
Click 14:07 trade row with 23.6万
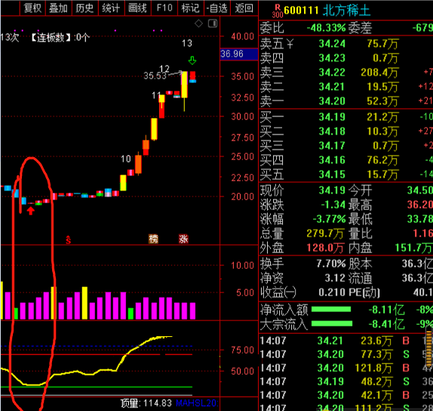345,341
